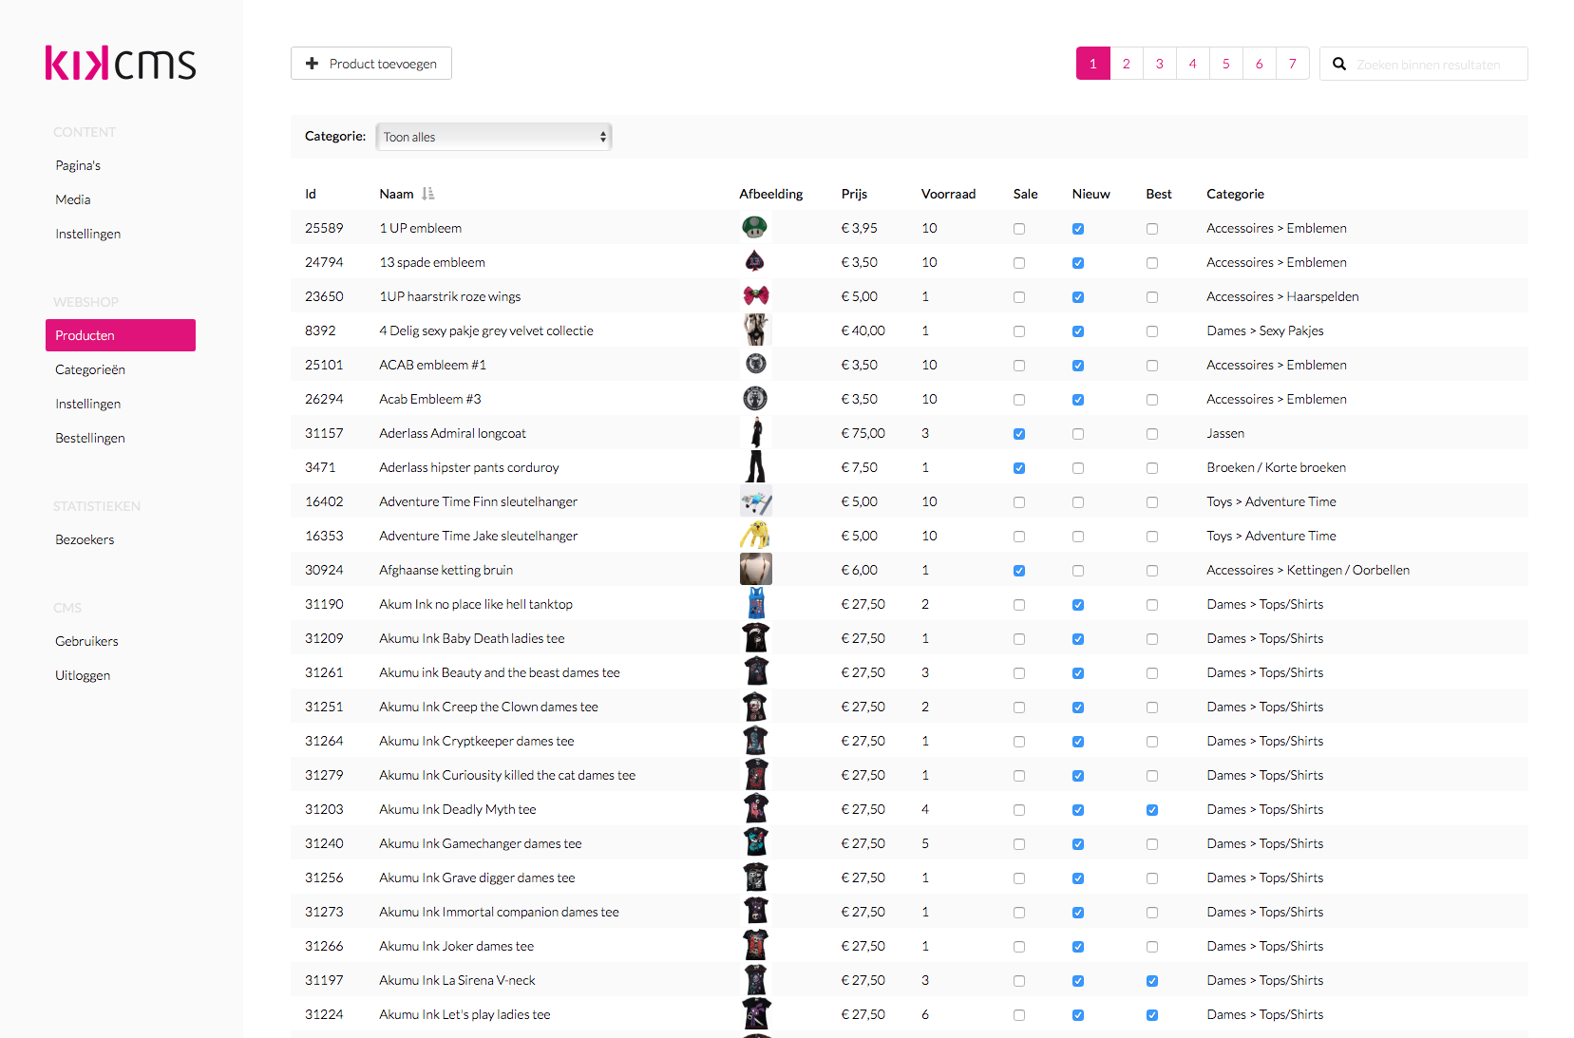Image resolution: width=1574 pixels, height=1038 pixels.
Task: Enable Best for Akumu Ink Joker dames tee
Action: point(1152,946)
